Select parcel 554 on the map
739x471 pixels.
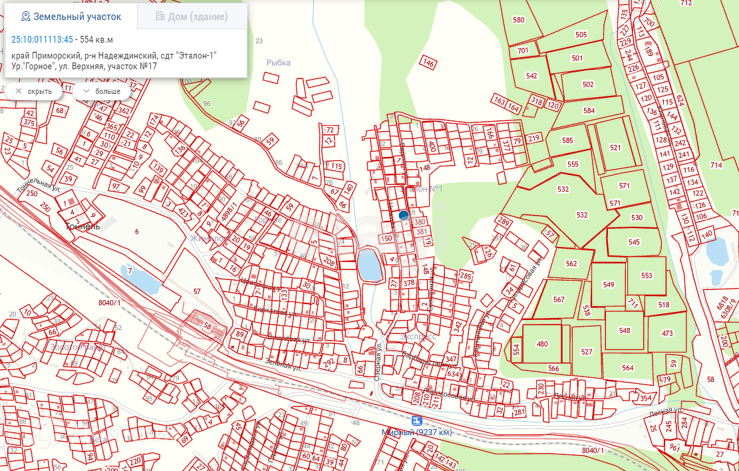pyautogui.click(x=516, y=349)
